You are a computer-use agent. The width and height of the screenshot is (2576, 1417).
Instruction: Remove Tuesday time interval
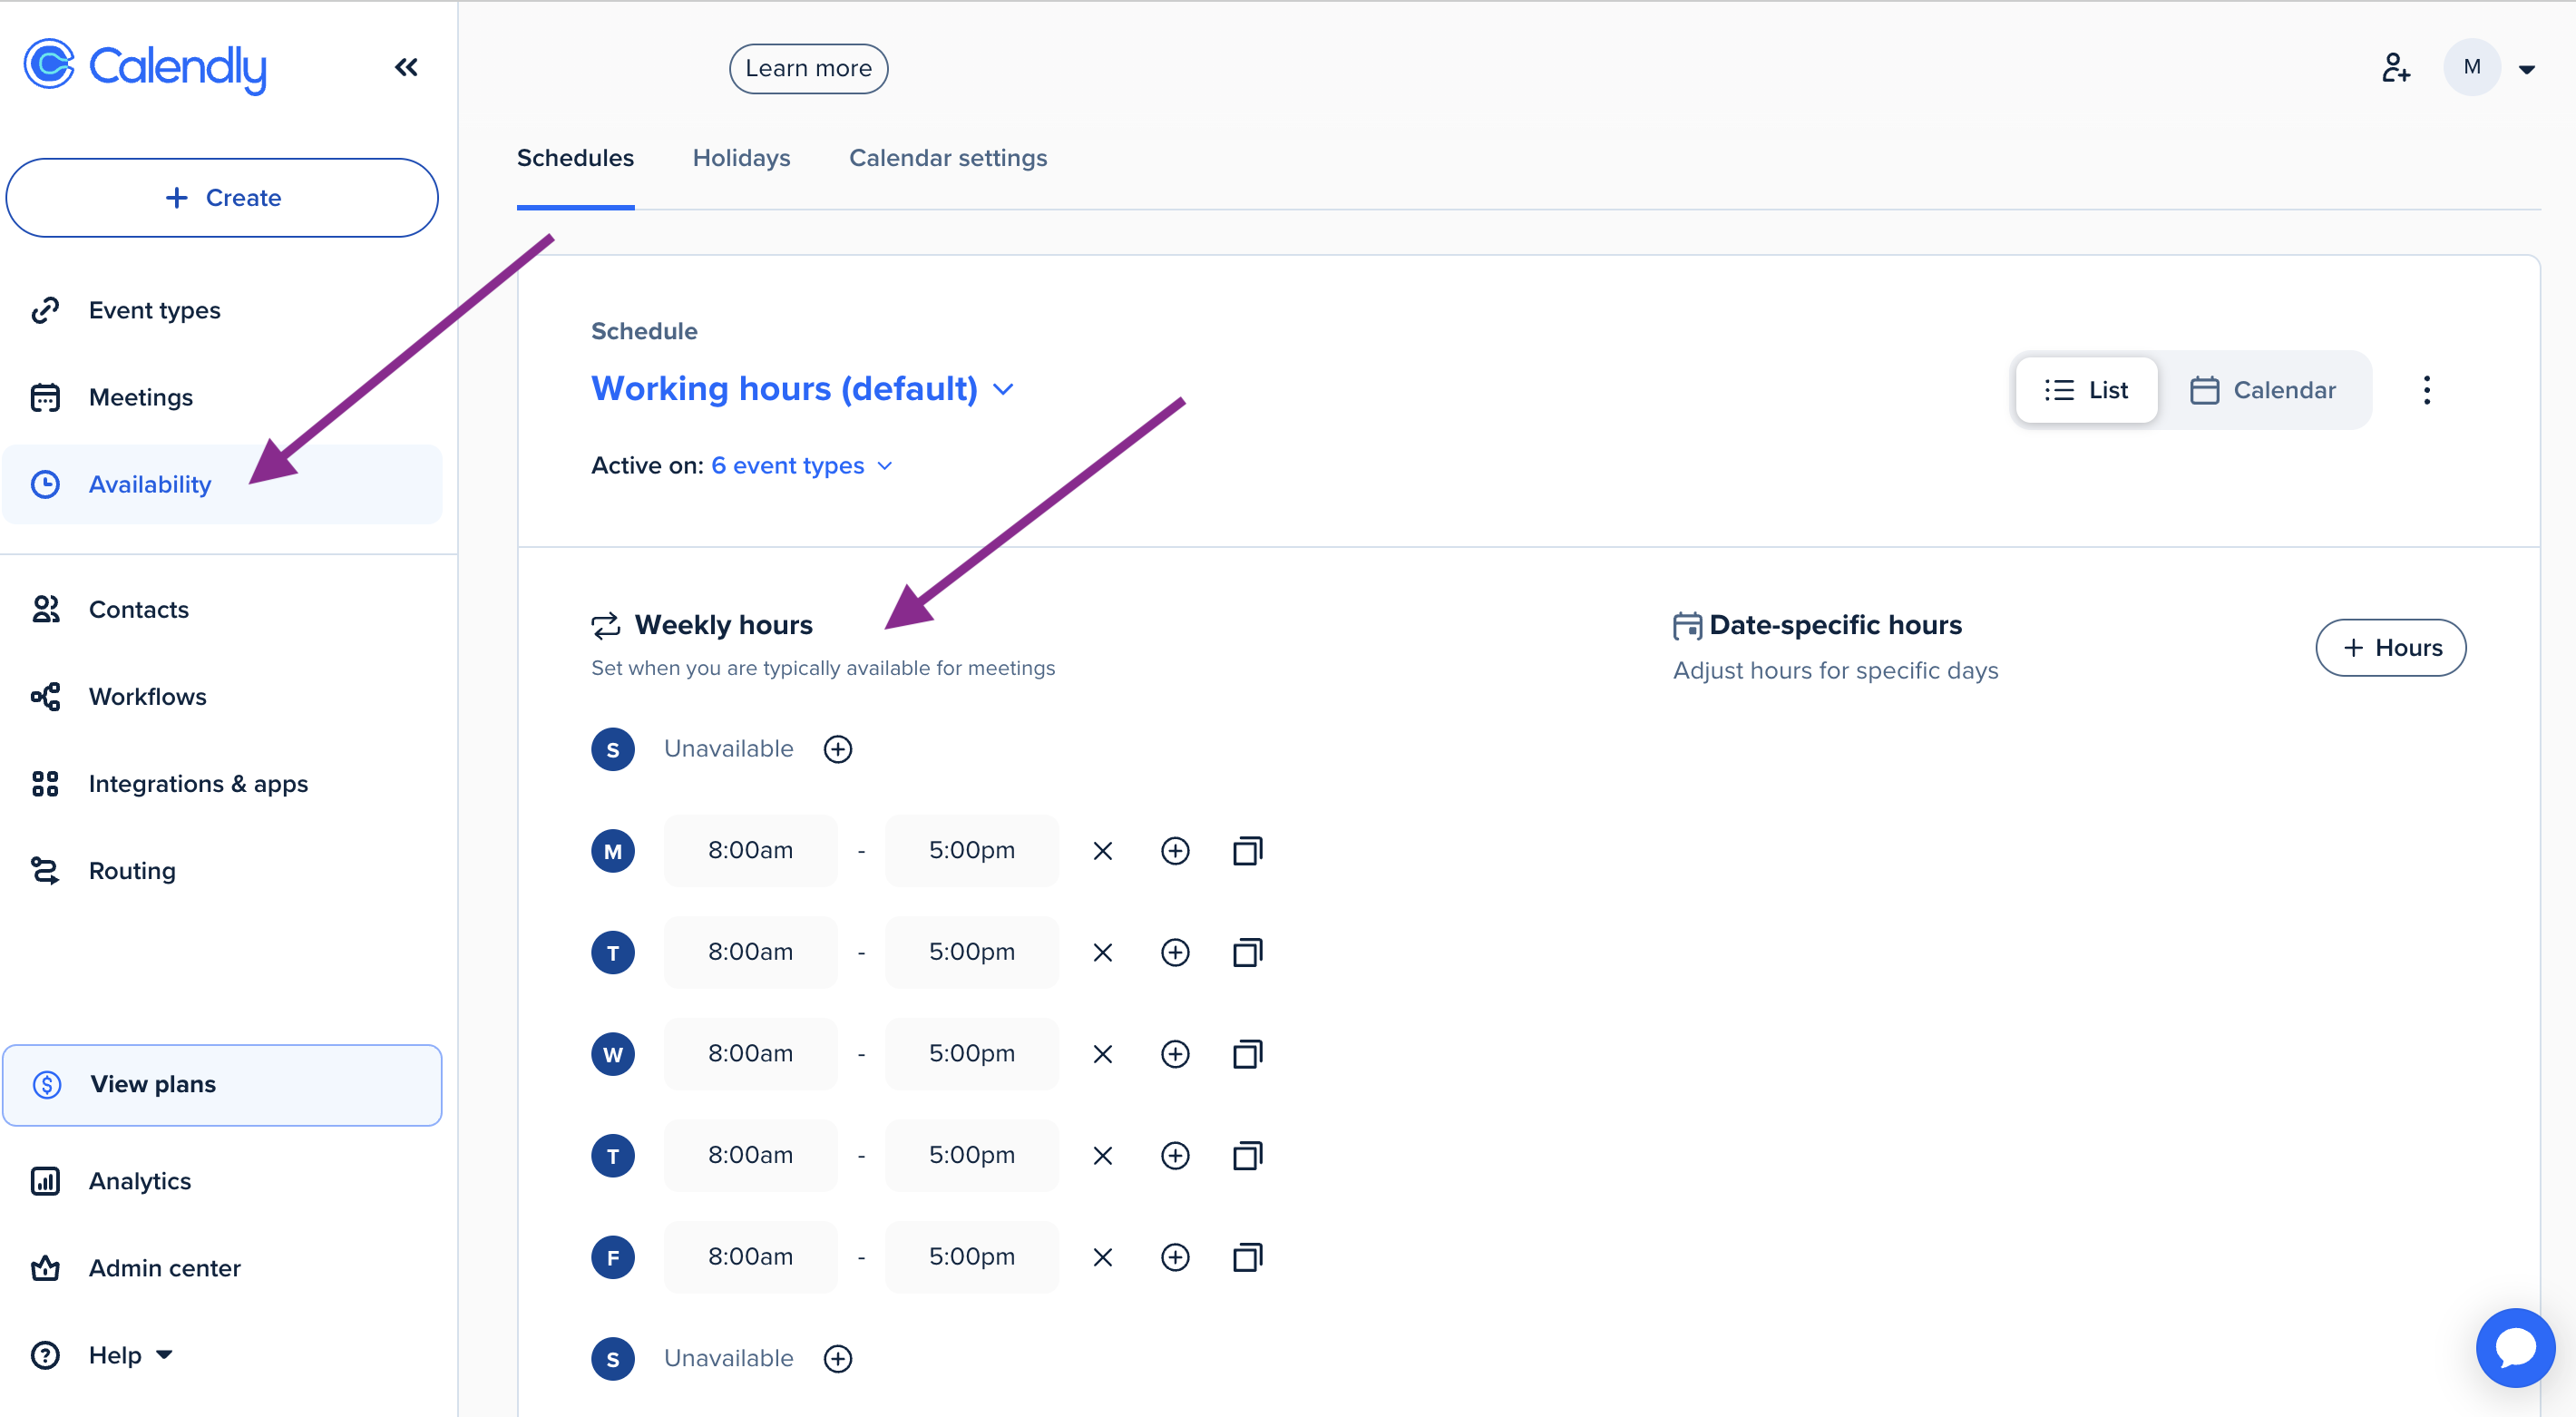click(1103, 952)
